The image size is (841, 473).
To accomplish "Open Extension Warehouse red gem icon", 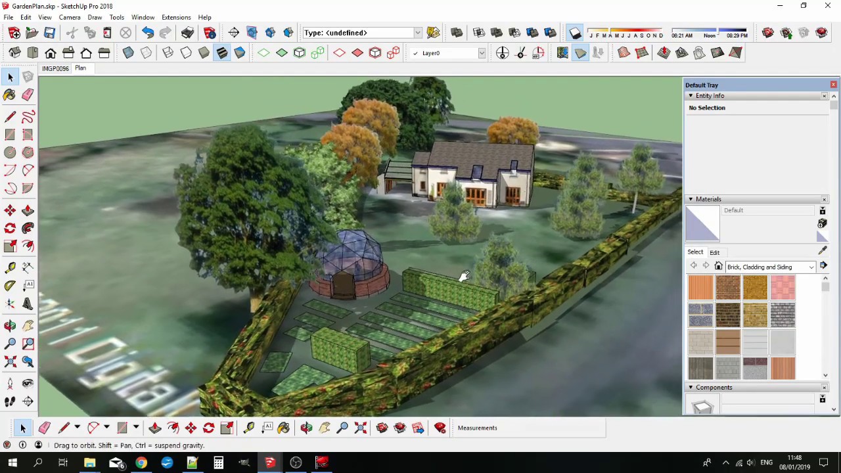I will point(821,33).
